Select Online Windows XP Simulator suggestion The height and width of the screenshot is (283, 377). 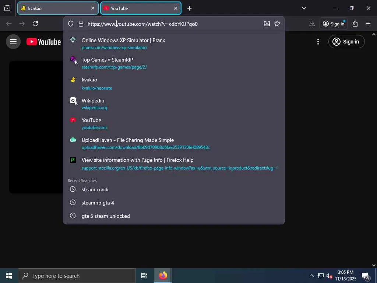point(123,40)
